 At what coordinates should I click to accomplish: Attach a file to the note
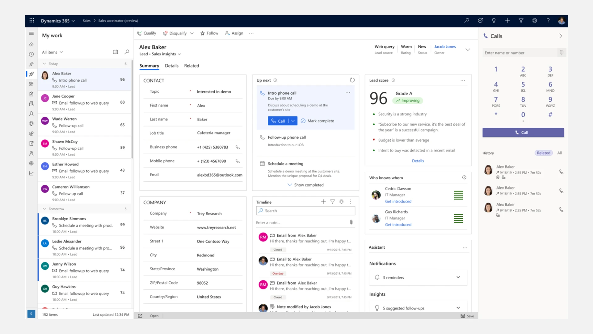point(351,222)
